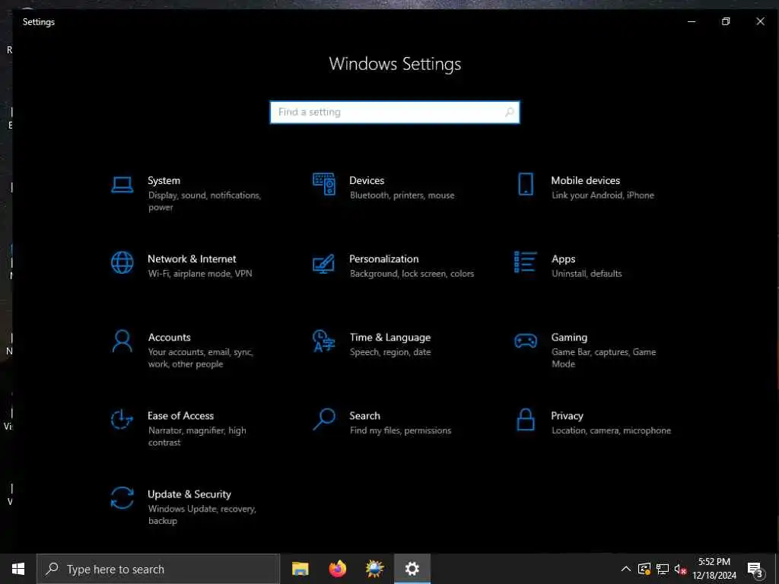
Task: Launch Firefox from the taskbar
Action: point(337,569)
